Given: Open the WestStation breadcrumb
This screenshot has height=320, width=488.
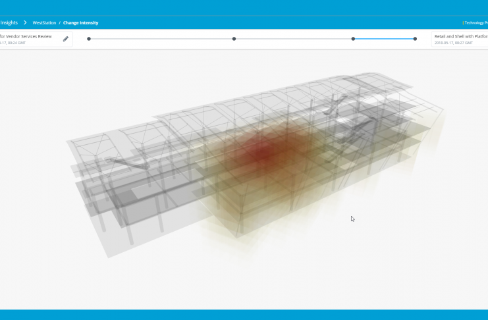Looking at the screenshot, I should (x=44, y=22).
